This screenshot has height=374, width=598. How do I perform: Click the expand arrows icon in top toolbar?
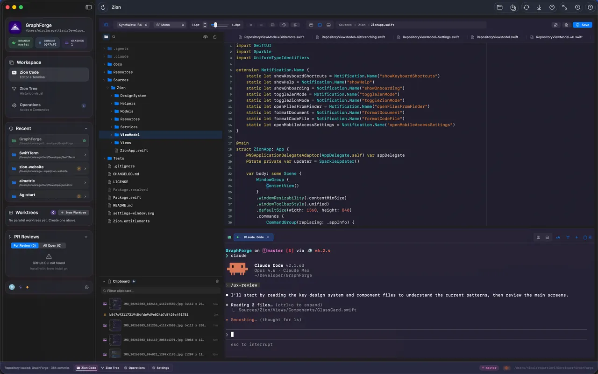tap(565, 7)
